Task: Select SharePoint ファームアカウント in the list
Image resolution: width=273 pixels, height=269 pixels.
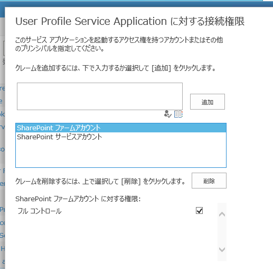Action: [121, 128]
